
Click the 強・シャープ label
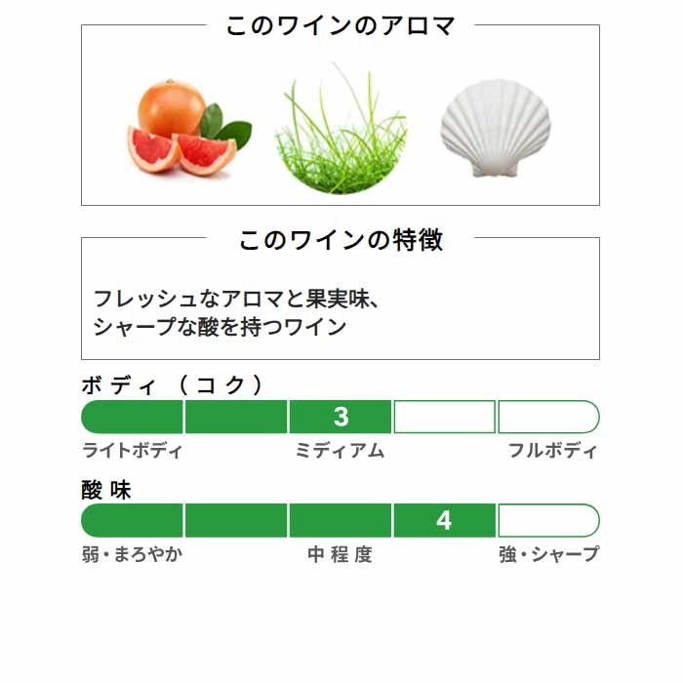(548, 554)
